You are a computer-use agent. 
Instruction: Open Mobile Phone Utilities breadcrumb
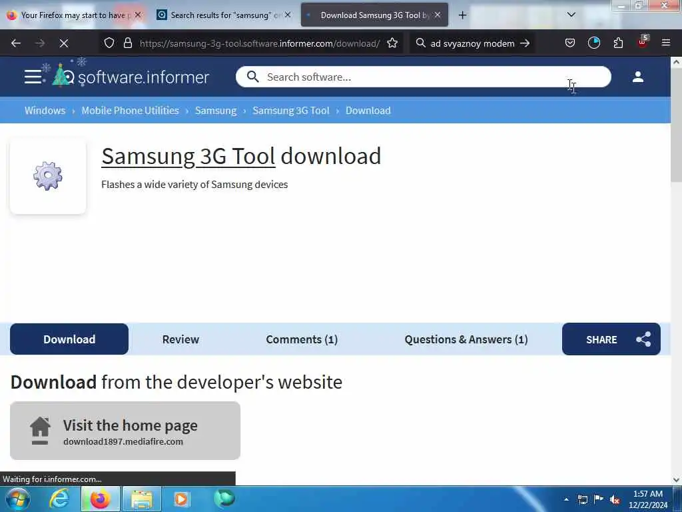click(130, 111)
